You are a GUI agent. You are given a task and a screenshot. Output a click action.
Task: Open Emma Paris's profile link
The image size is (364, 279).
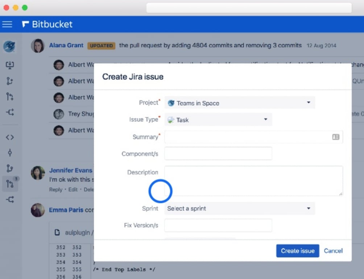[x=66, y=210]
